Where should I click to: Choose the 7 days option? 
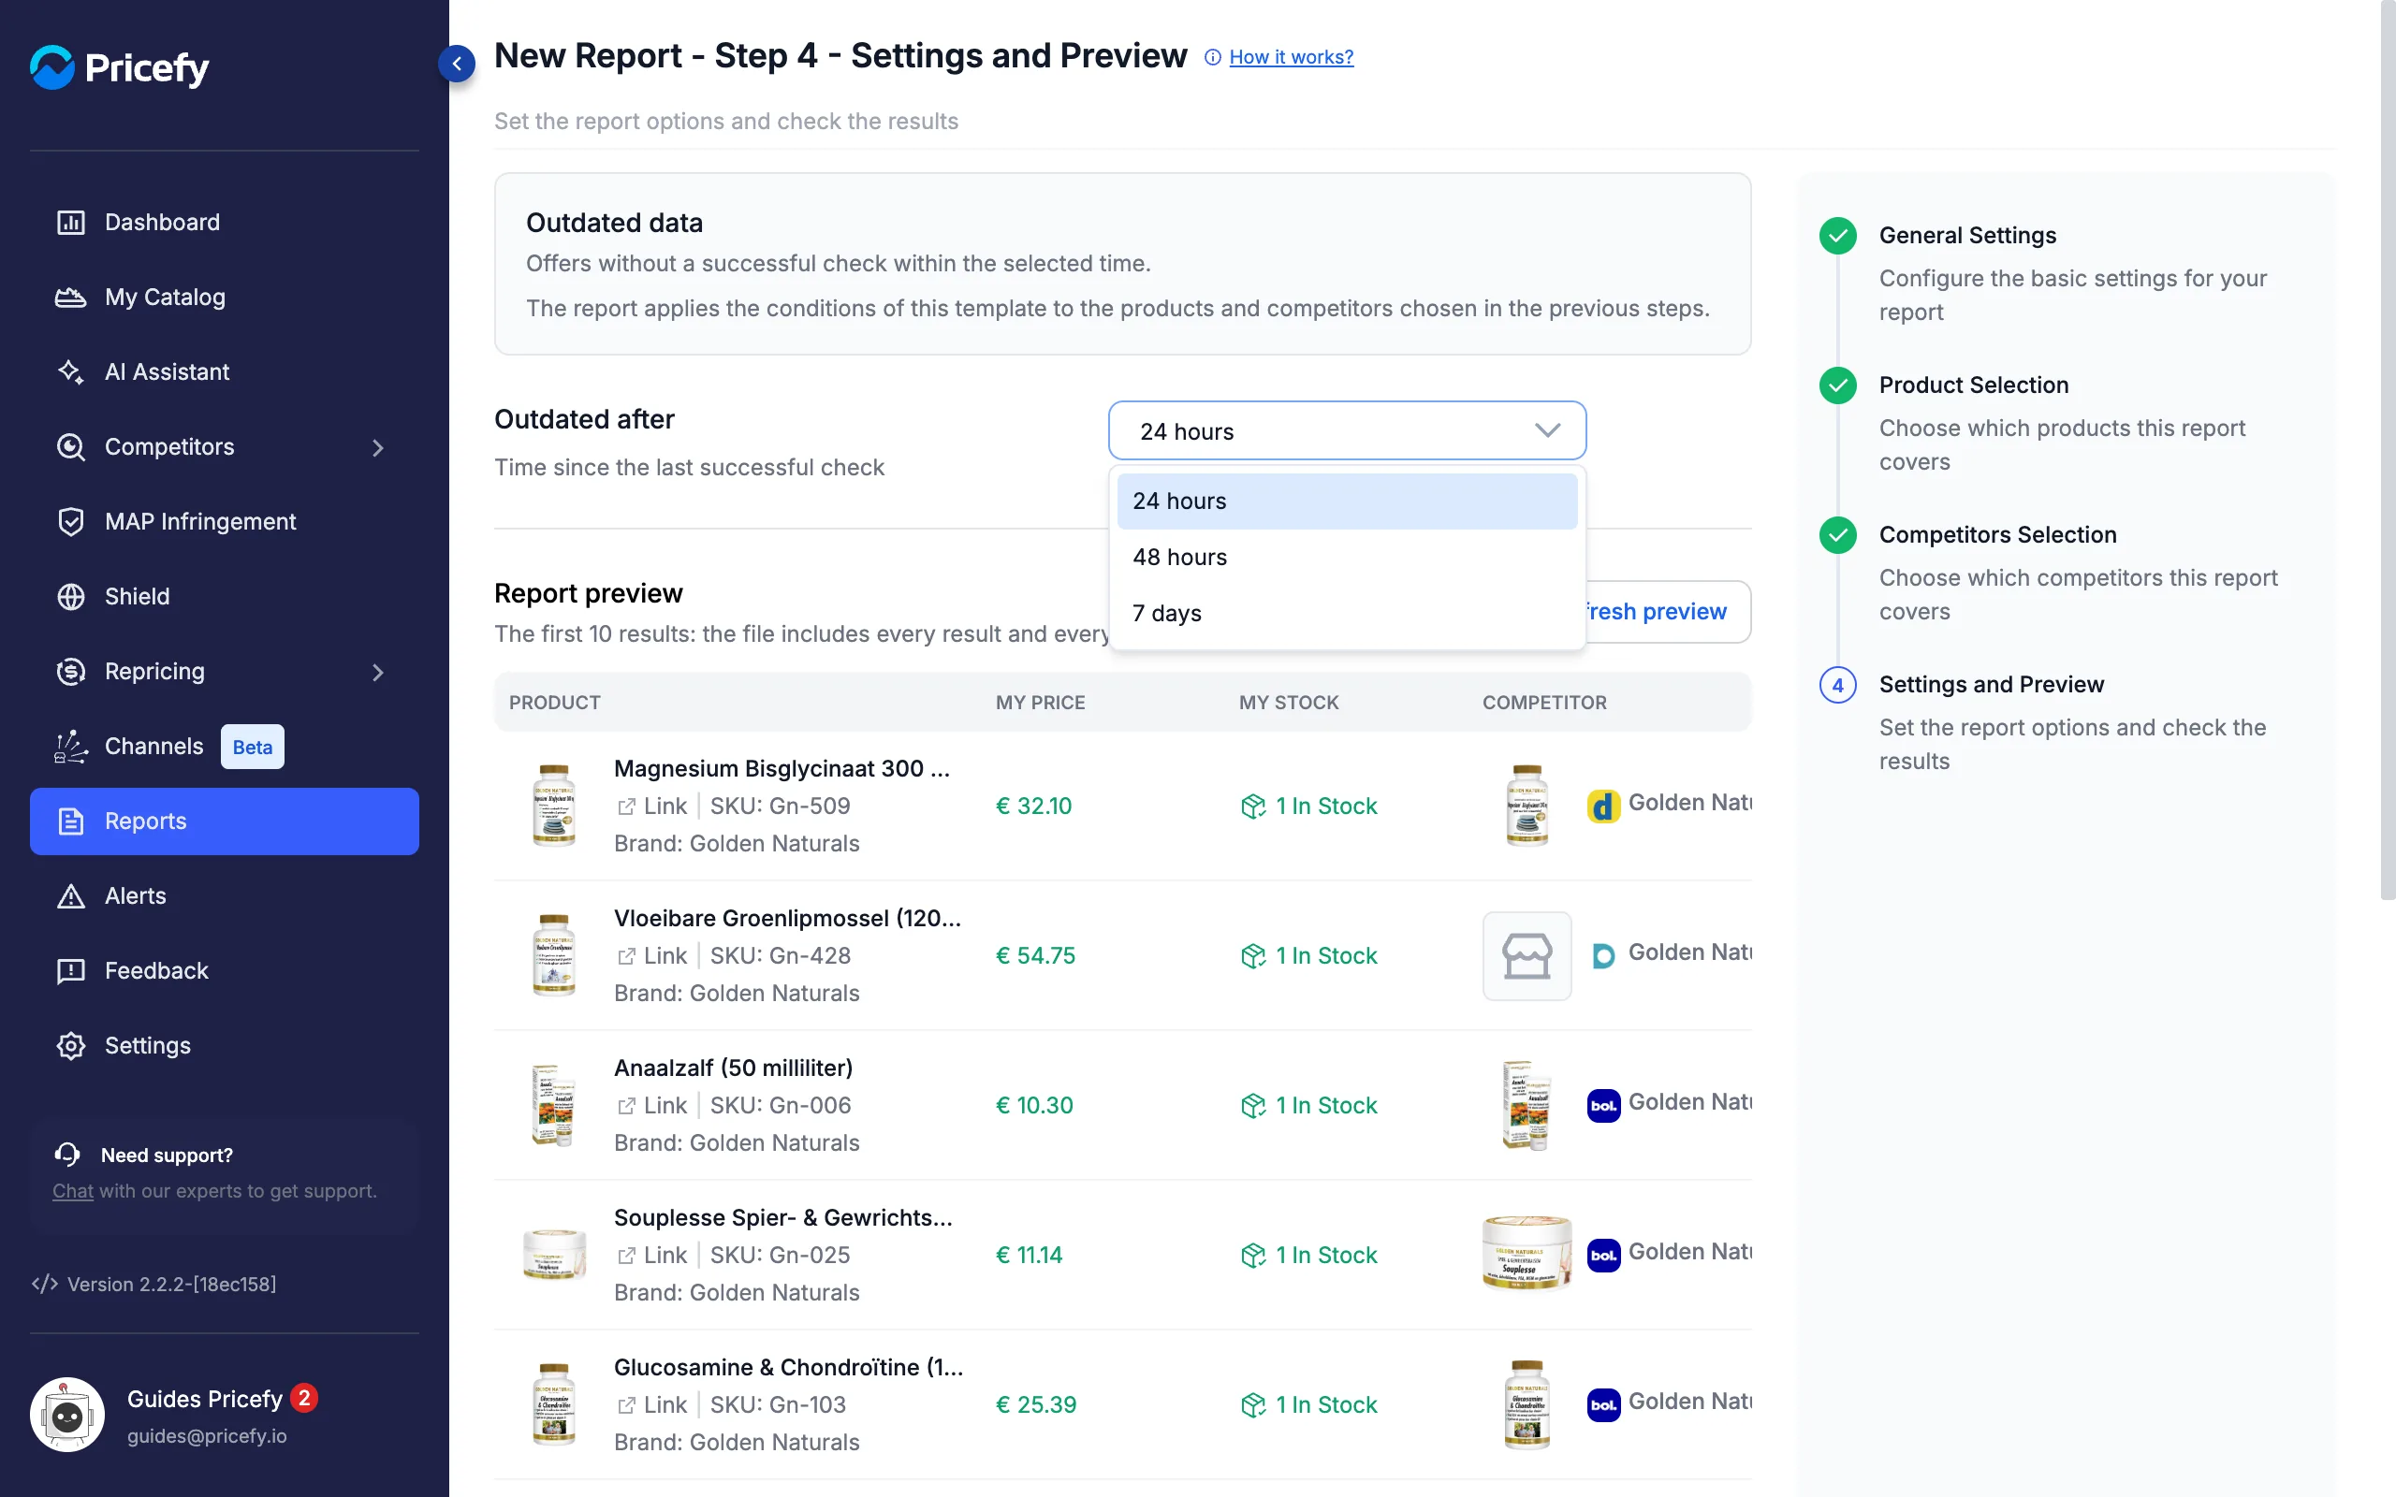1347,613
